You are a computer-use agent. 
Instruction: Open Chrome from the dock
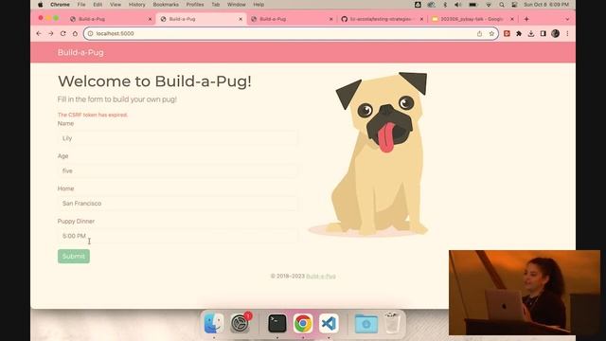pos(303,323)
